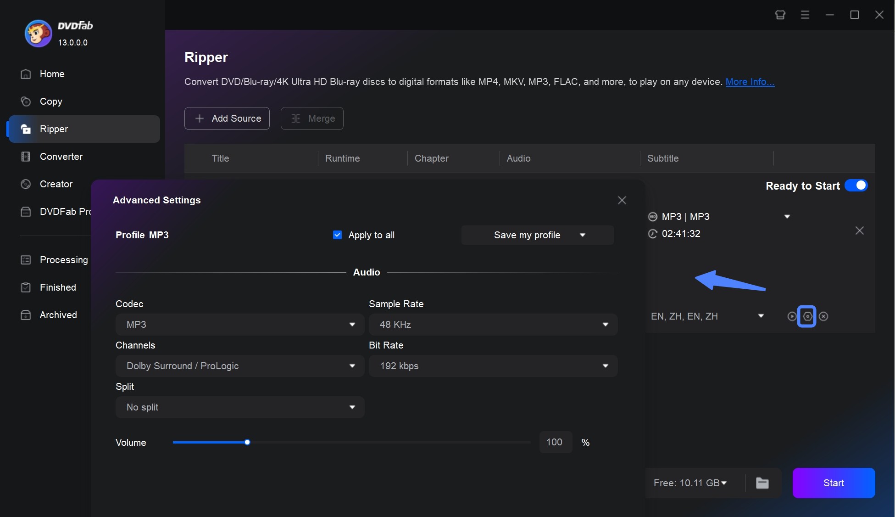Screen dimensions: 895x517
Task: Click the Add Source button
Action: pyautogui.click(x=227, y=118)
